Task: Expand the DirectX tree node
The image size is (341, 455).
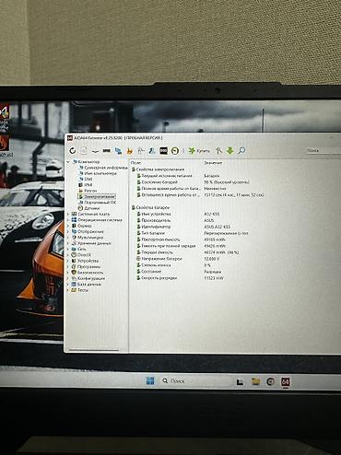Action: point(68,255)
